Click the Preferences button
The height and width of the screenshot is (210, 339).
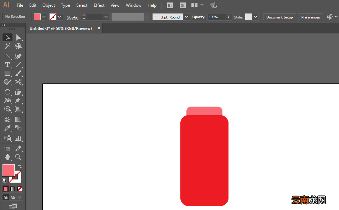tap(310, 17)
